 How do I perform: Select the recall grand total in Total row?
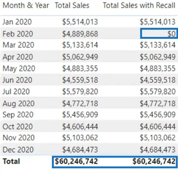[x=154, y=161]
